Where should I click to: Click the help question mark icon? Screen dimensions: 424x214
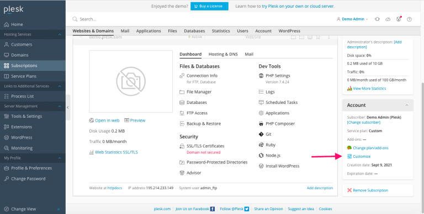(410, 19)
